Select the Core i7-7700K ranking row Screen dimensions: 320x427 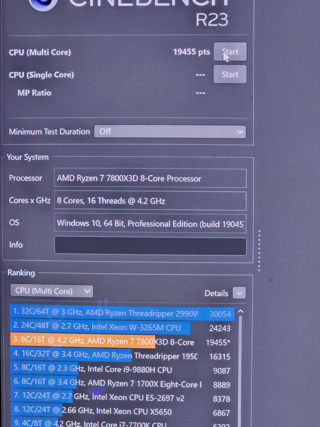click(122, 423)
